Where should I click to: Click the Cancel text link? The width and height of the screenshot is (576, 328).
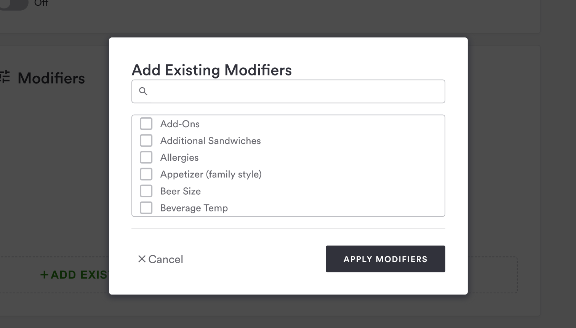coord(166,259)
